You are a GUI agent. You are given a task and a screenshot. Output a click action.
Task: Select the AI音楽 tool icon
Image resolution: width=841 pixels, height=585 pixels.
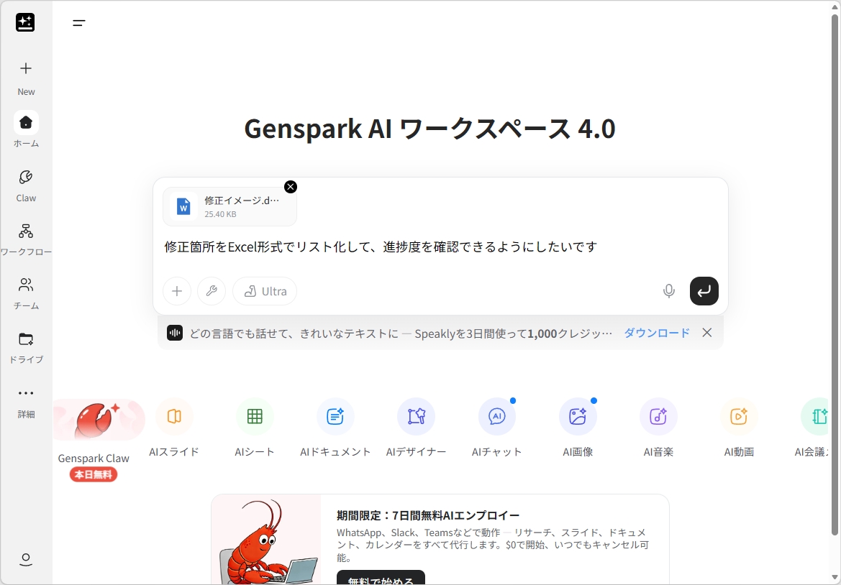coord(658,416)
